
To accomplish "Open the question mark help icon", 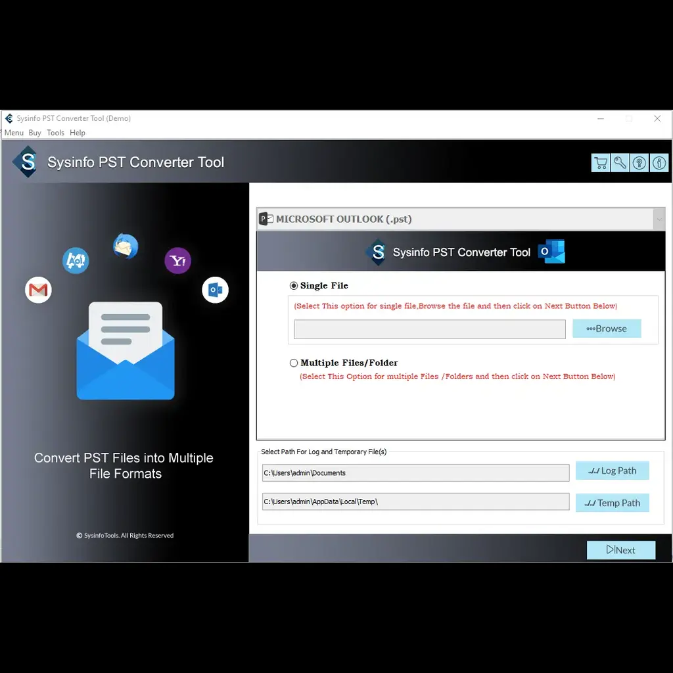I will (x=639, y=163).
